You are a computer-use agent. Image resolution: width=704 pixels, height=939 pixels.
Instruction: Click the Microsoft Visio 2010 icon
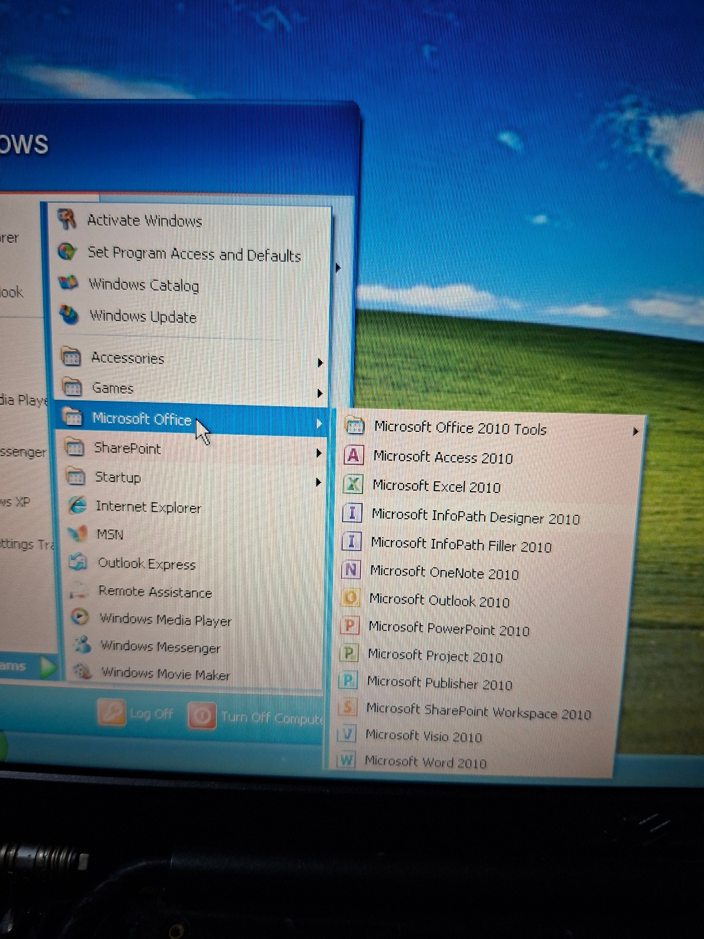coord(347,734)
